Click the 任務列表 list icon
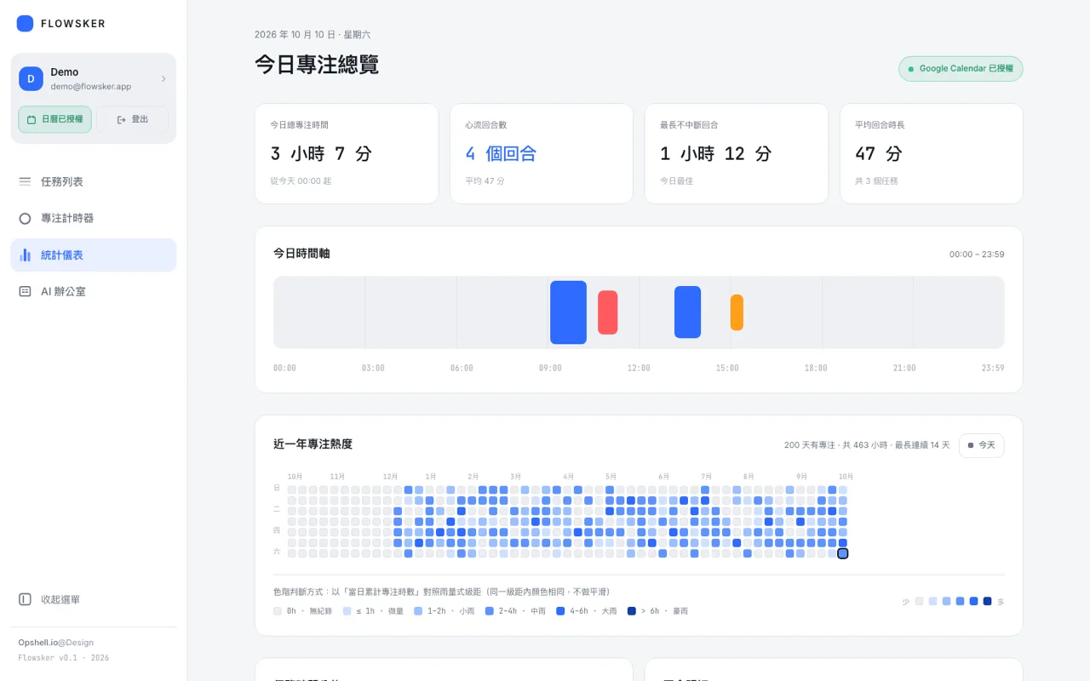This screenshot has width=1090, height=681. click(25, 181)
